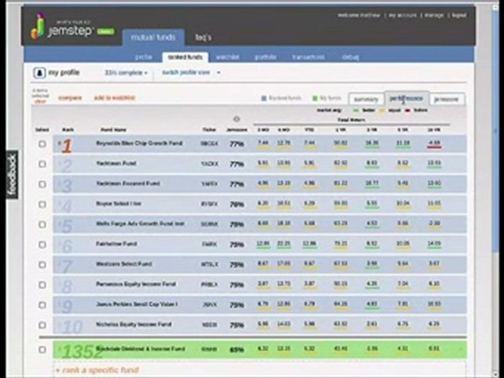Click the Parnassus Equity Income Fund name
The height and width of the screenshot is (378, 504).
[135, 284]
